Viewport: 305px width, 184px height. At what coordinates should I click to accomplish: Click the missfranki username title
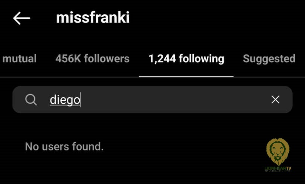pyautogui.click(x=93, y=18)
